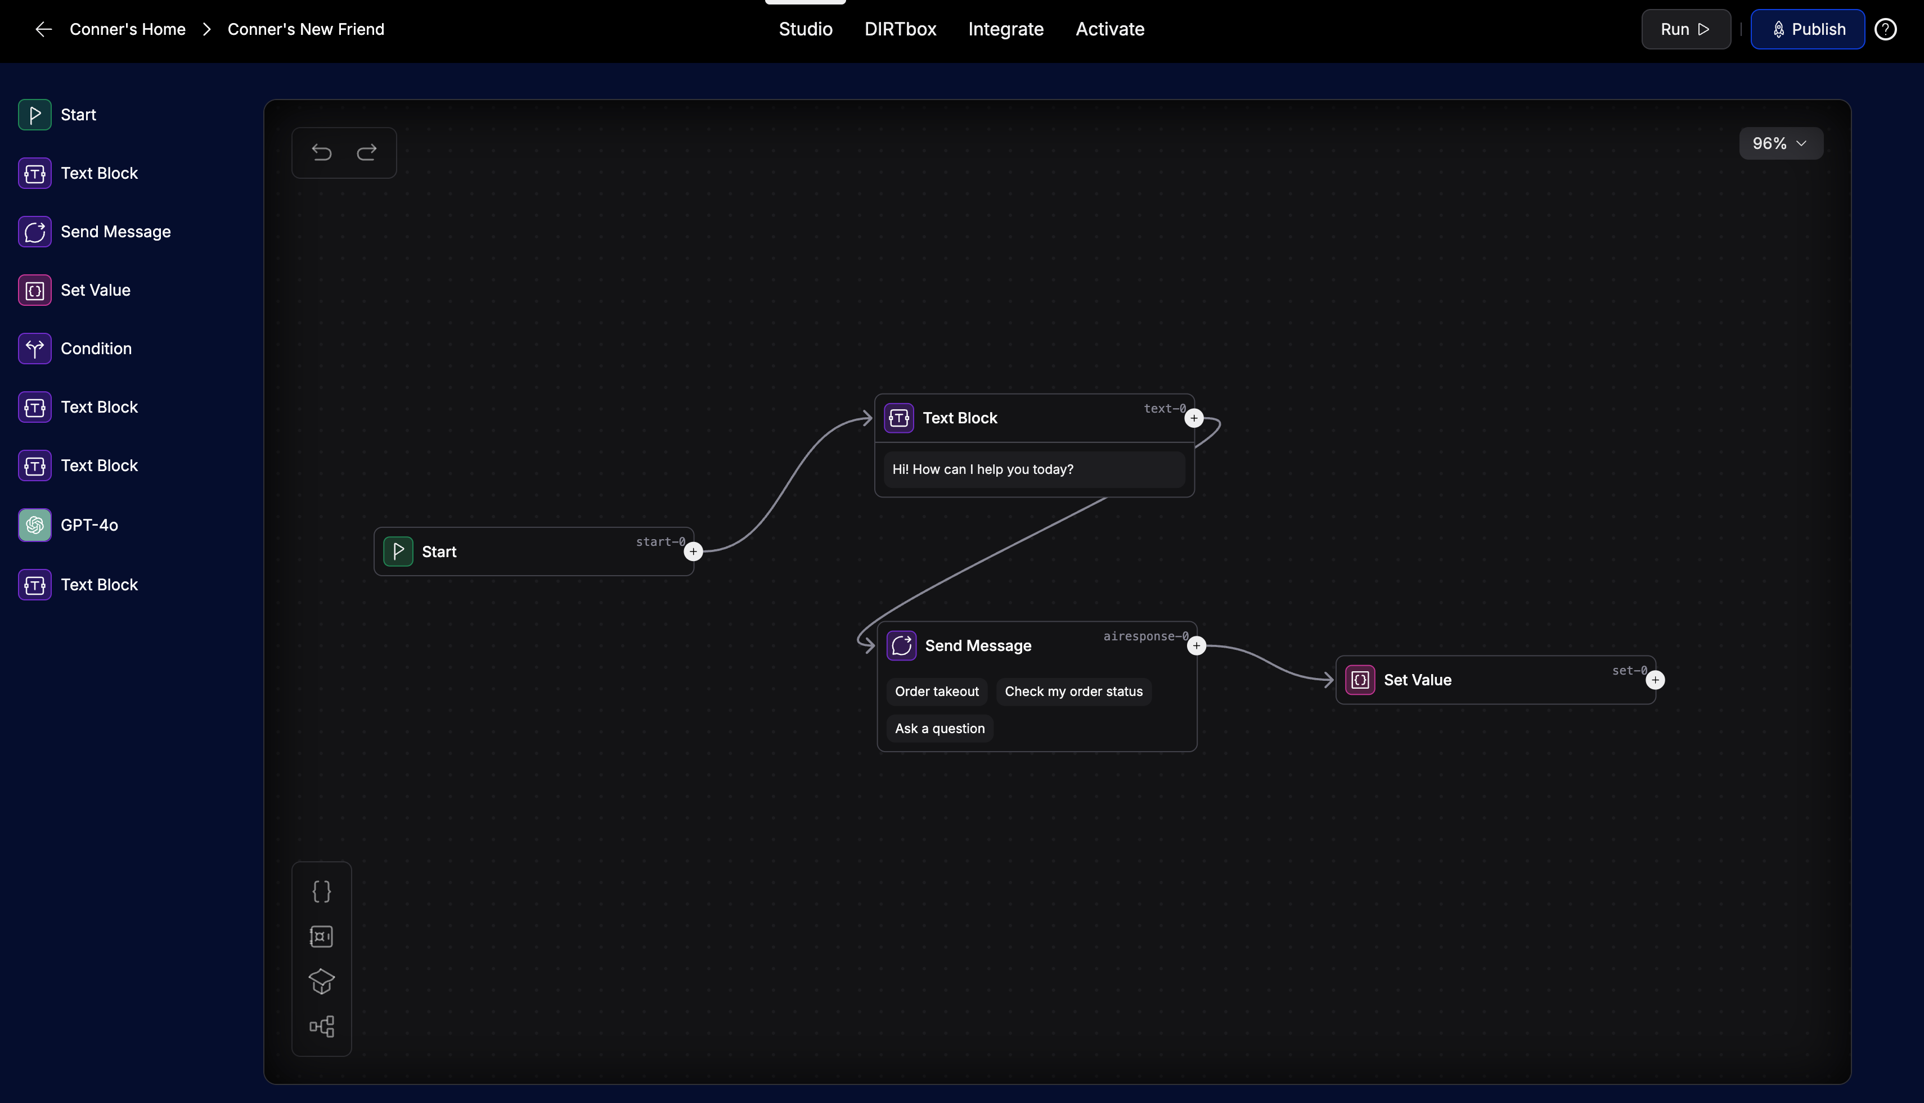Open the Integrate tab
This screenshot has width=1924, height=1103.
click(x=1005, y=30)
